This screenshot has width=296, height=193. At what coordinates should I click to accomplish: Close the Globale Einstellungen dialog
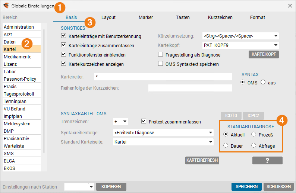point(290,6)
